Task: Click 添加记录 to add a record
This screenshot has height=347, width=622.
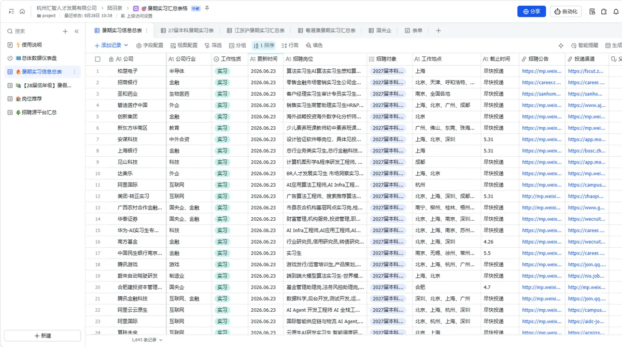Action: tap(108, 46)
